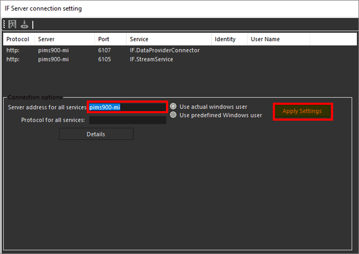This screenshot has width=359, height=254.
Task: Click the 'Server address for all services' field
Action: 127,107
